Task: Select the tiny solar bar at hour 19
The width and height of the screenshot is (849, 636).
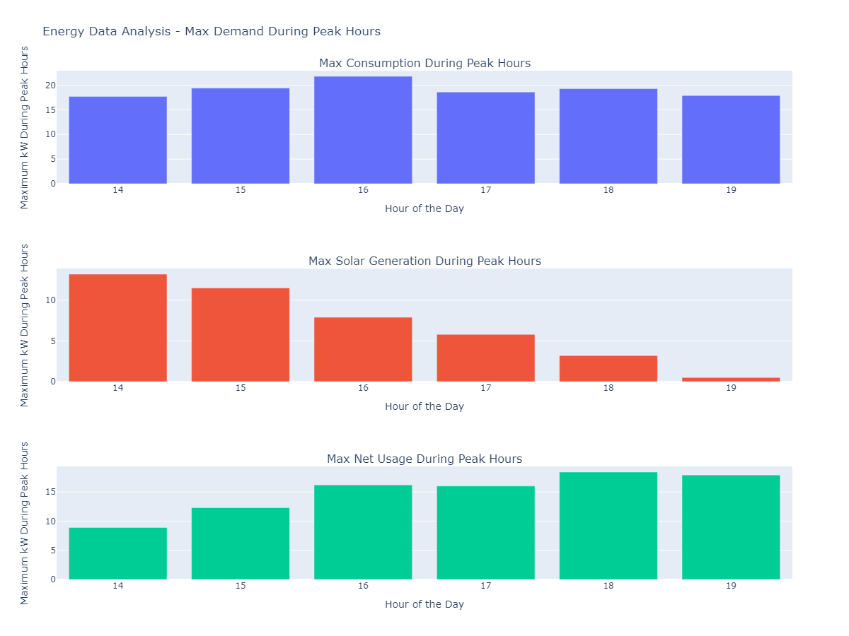Action: (x=731, y=379)
